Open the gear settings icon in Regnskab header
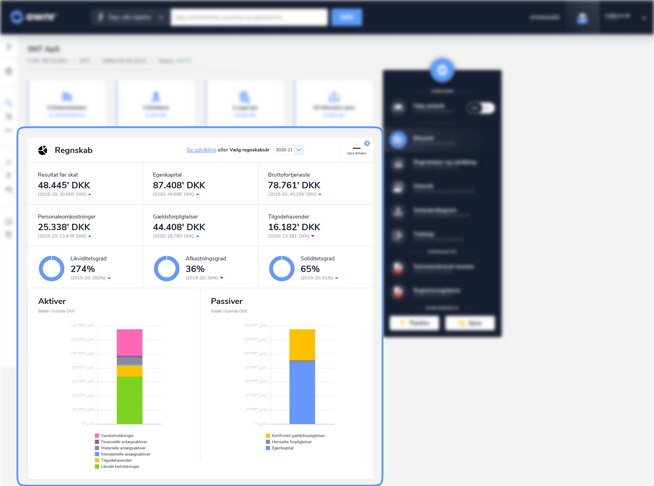 (x=367, y=144)
